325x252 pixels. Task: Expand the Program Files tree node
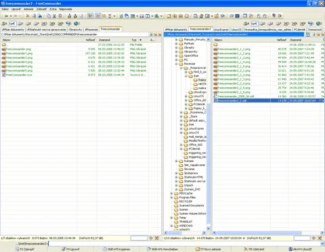coord(171,197)
